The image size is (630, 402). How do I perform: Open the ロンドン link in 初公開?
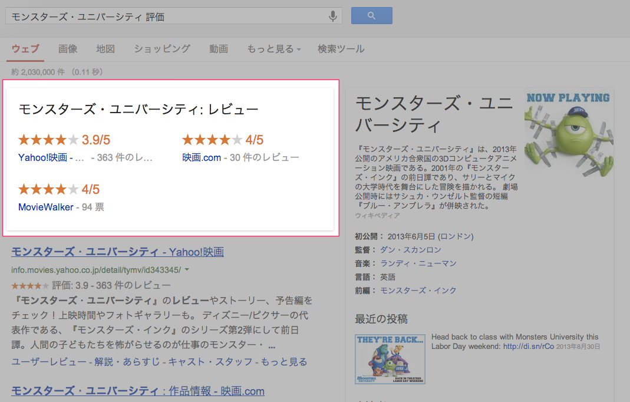[x=457, y=236]
